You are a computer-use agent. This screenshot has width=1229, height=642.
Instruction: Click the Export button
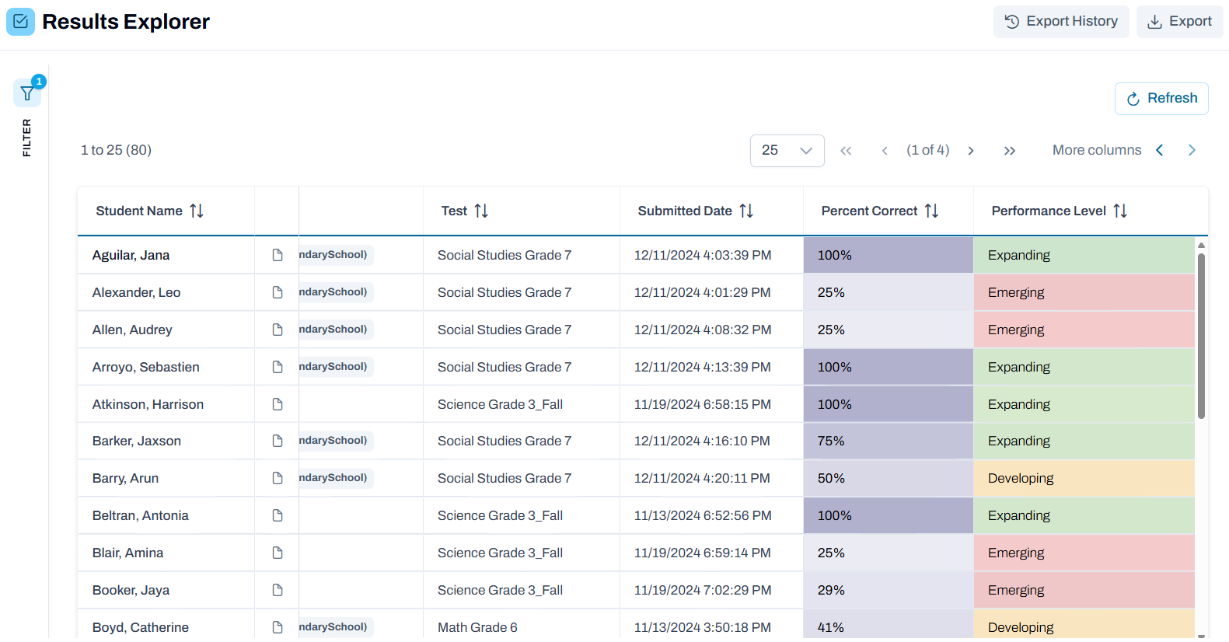[x=1179, y=21]
